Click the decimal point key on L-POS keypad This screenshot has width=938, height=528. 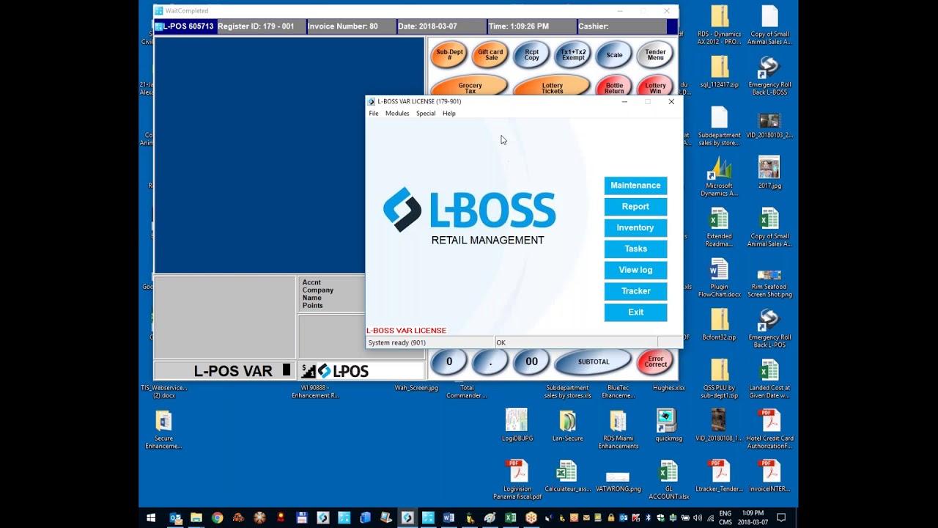tap(490, 362)
